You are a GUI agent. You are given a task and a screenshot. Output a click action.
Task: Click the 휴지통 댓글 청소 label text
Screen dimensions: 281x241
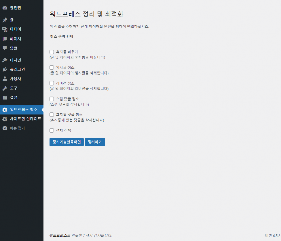click(69, 115)
